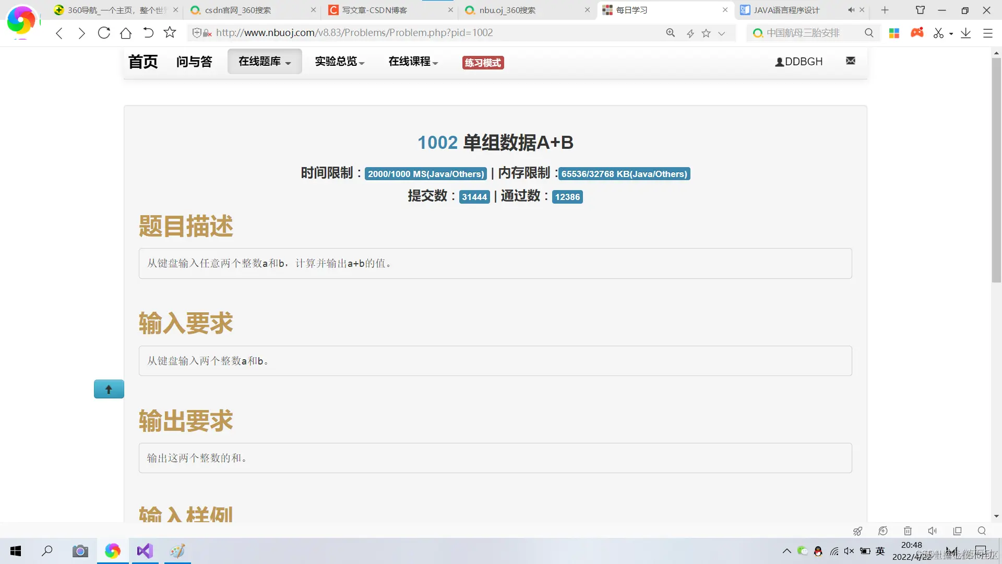Image resolution: width=1002 pixels, height=564 pixels.
Task: Open the 在线课程 dropdown menu
Action: pos(413,62)
